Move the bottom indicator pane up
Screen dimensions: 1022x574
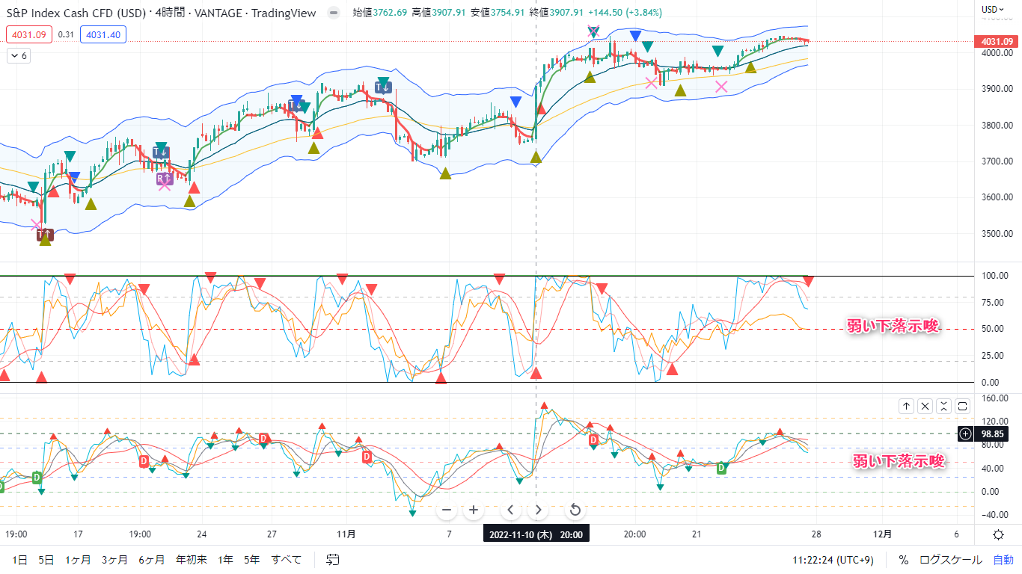point(906,406)
